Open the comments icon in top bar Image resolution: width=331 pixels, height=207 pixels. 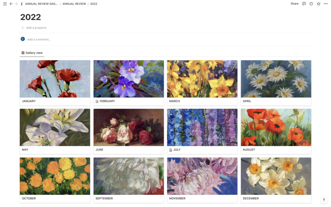click(304, 4)
